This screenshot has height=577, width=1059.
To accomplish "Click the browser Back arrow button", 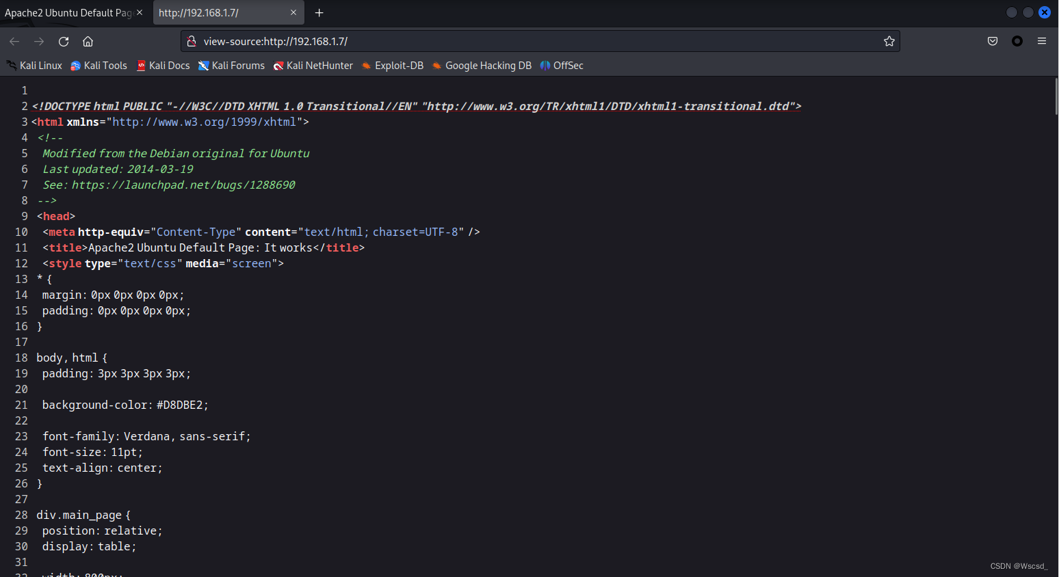I will tap(14, 42).
